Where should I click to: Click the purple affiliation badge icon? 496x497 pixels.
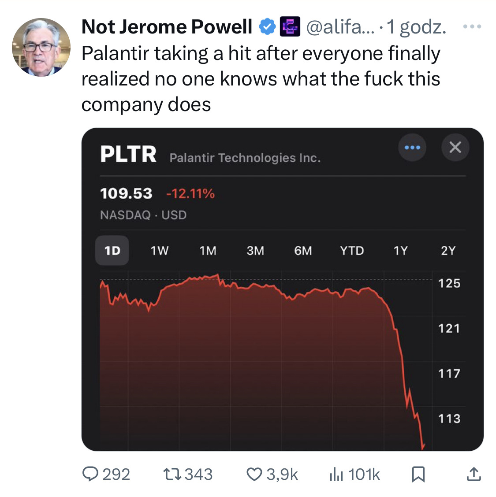coord(290,27)
